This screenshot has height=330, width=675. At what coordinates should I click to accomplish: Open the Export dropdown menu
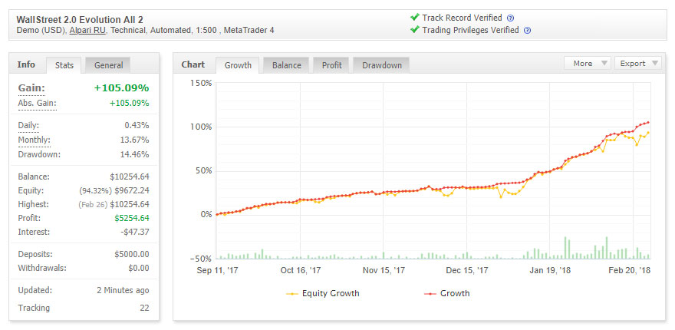point(638,64)
